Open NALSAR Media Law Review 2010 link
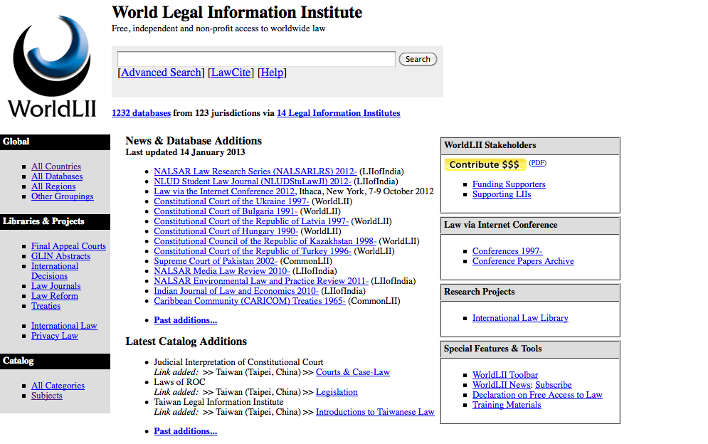Image resolution: width=708 pixels, height=444 pixels. pyautogui.click(x=222, y=270)
